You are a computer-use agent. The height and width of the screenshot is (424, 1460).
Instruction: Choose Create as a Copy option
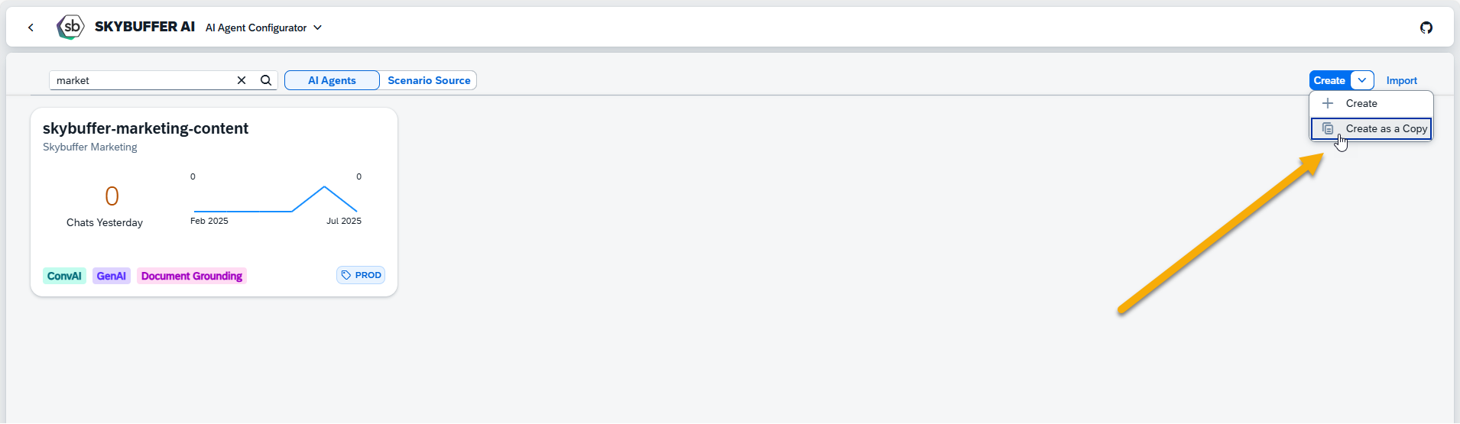click(x=1386, y=129)
